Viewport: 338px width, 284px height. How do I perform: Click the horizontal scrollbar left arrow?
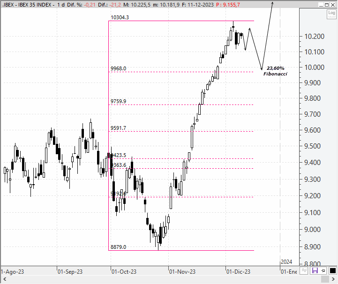coord(5,279)
